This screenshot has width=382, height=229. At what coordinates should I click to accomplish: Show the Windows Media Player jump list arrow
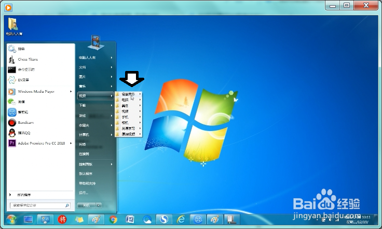pyautogui.click(x=71, y=92)
